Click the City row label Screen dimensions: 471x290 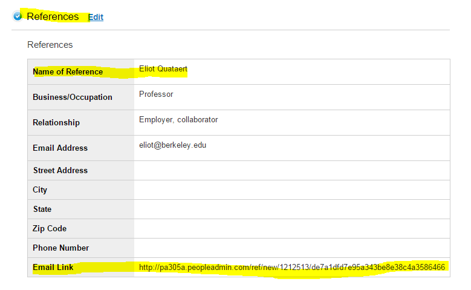click(x=40, y=190)
